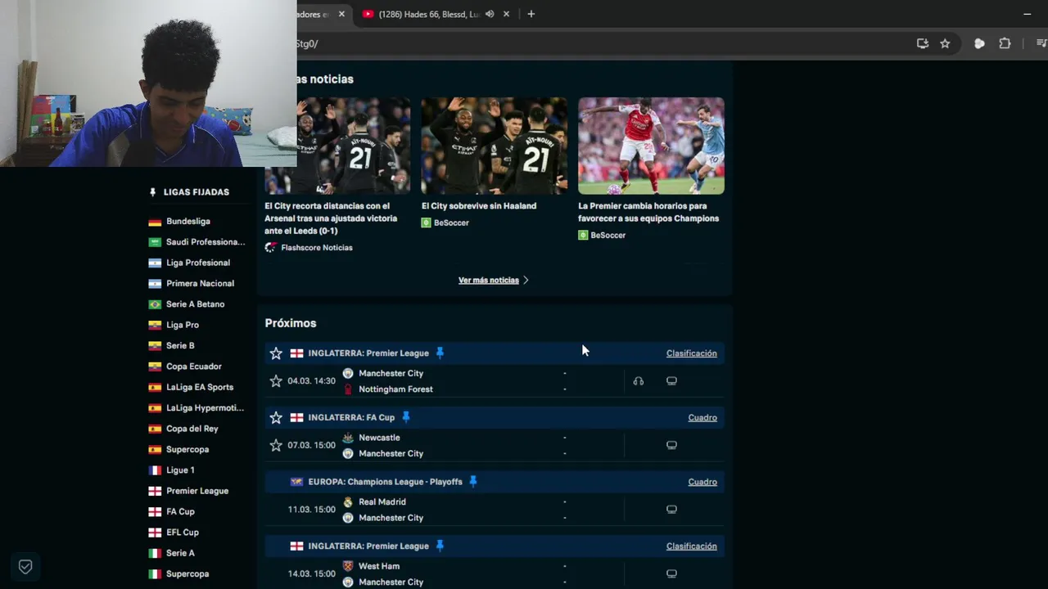Click the install app icon in address bar

[x=923, y=44]
